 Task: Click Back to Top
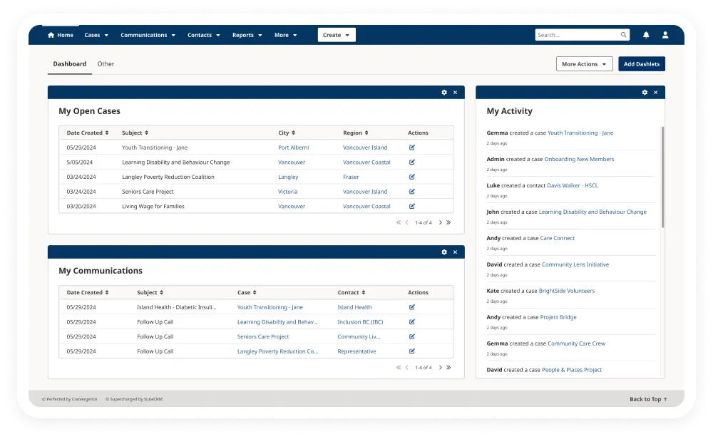pyautogui.click(x=646, y=399)
